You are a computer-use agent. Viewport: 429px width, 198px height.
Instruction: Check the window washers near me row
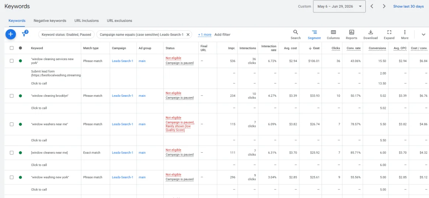tap(11, 124)
